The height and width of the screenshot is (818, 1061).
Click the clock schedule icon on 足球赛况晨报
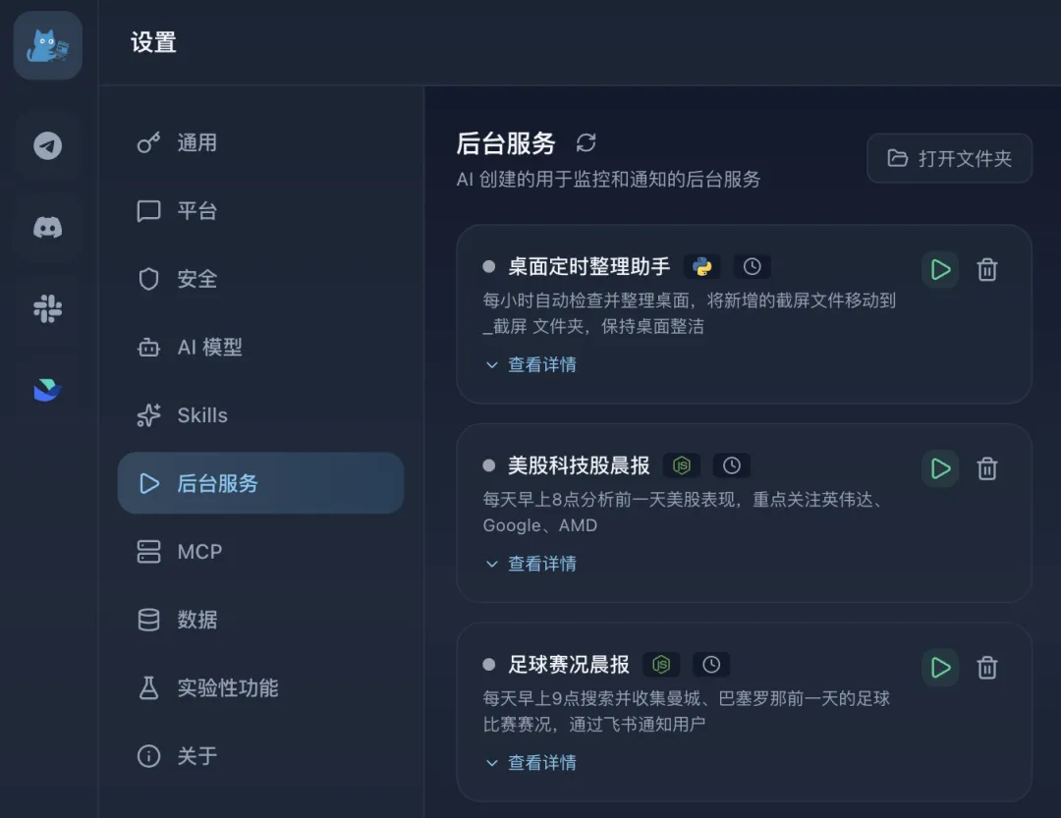coord(711,664)
